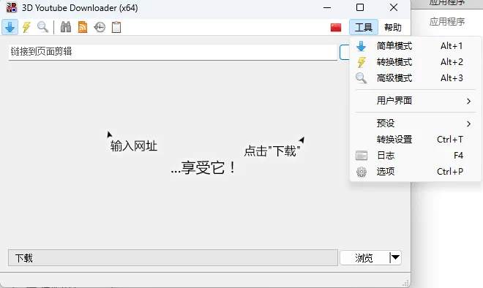
Task: Open 转换设置 from the tools menu
Action: point(416,140)
